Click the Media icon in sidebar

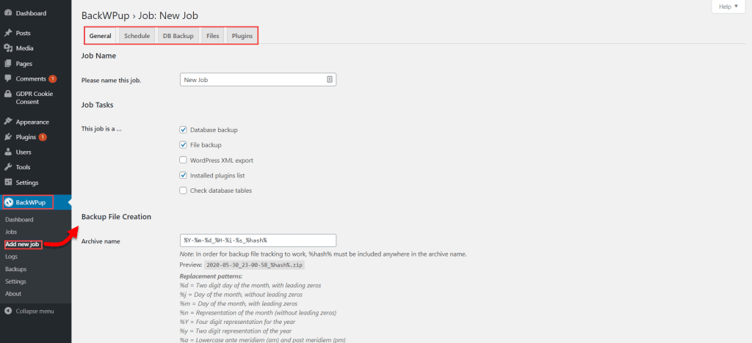coord(8,48)
